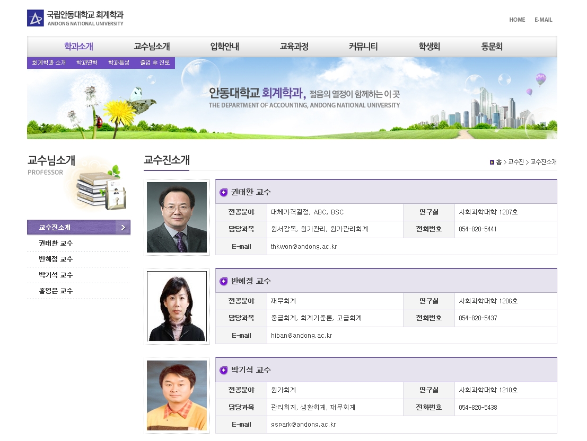Click office text 사회과학대학 1210호
Viewport: 587px width, 441px height.
[x=488, y=390]
